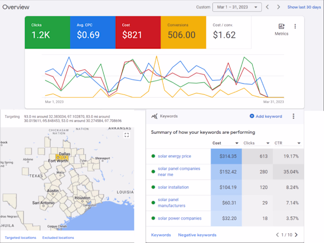This screenshot has height=243, width=324.
Task: Click the 19.17% CTR cell
Action: 288,156
